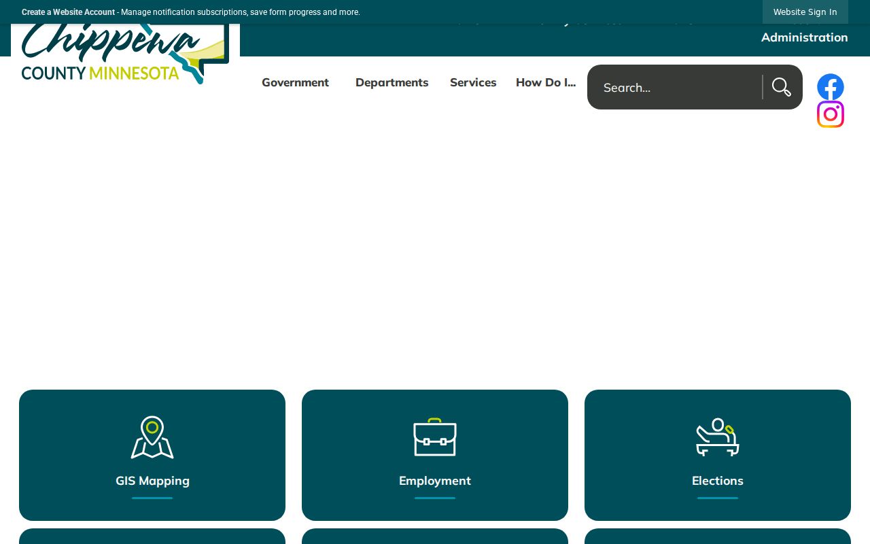Open the Departments menu
The height and width of the screenshot is (544, 870).
tap(392, 82)
